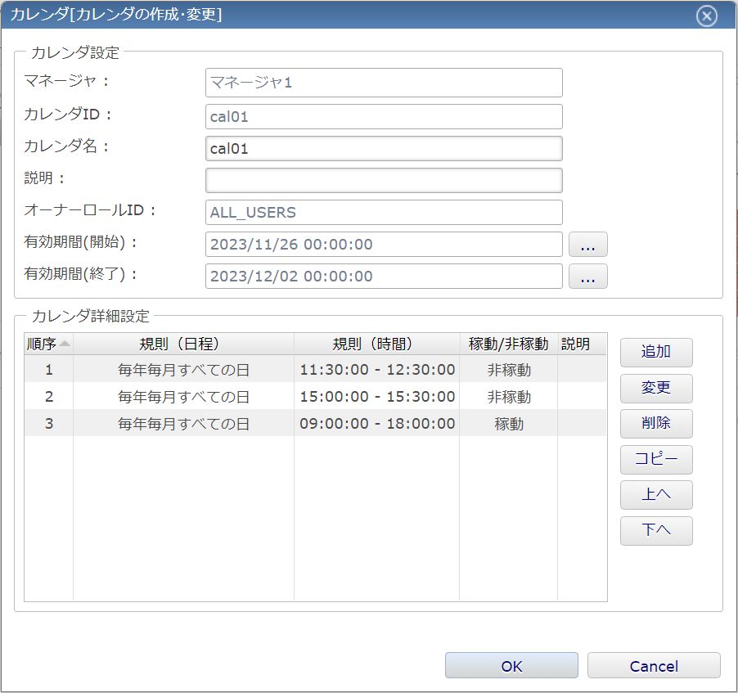
Task: Select the 有効期間(開始) date field
Action: click(384, 245)
